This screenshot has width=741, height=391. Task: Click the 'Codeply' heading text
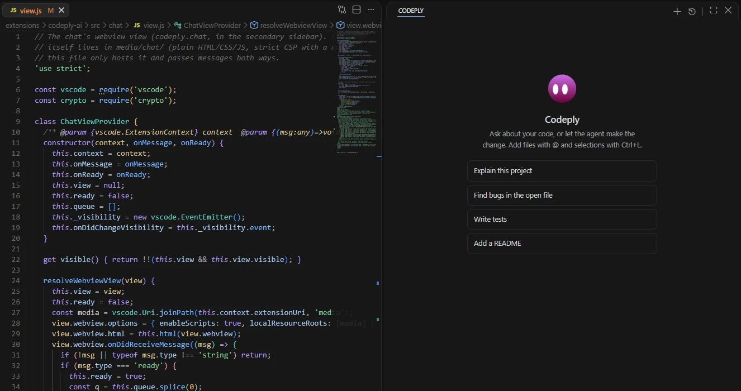[562, 120]
